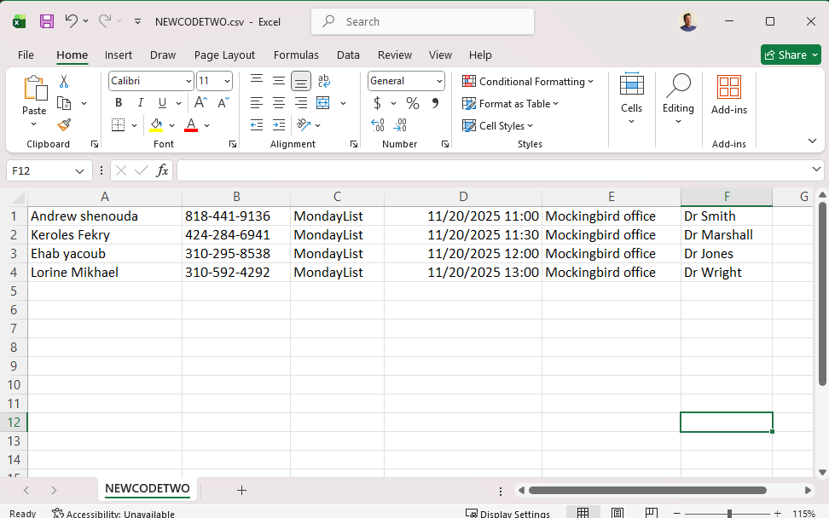Click the Fill Color highlighter swatch
829x518 pixels.
pyautogui.click(x=156, y=125)
